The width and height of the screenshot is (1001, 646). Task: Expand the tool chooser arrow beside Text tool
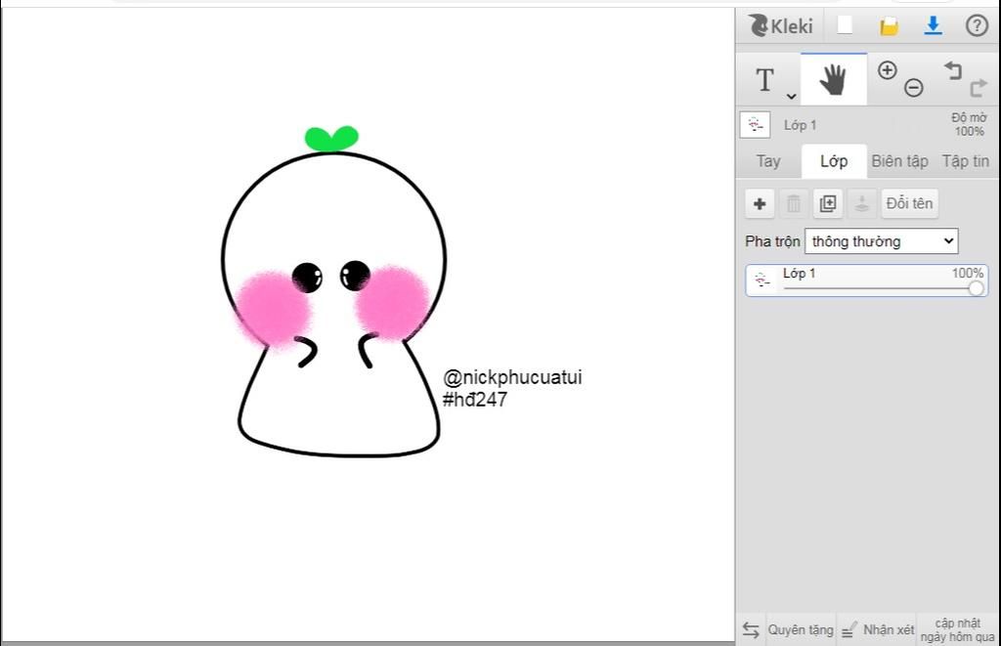pyautogui.click(x=791, y=97)
